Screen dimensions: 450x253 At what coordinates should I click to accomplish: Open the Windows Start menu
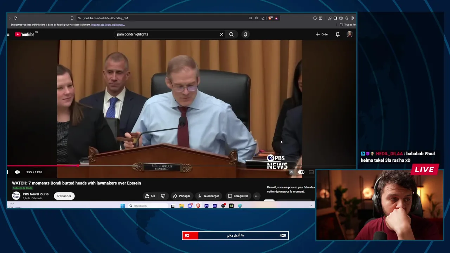click(x=123, y=206)
